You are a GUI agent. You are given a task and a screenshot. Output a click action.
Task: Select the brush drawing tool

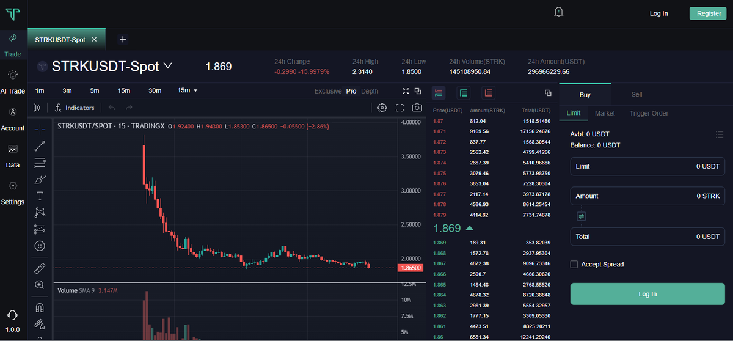click(x=40, y=179)
